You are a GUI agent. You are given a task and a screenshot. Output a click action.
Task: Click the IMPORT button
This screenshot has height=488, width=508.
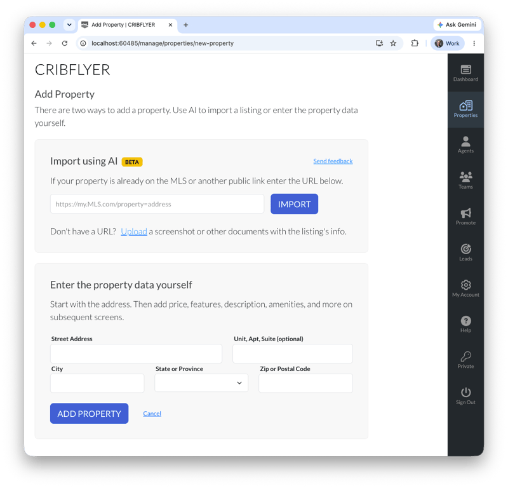(x=294, y=204)
